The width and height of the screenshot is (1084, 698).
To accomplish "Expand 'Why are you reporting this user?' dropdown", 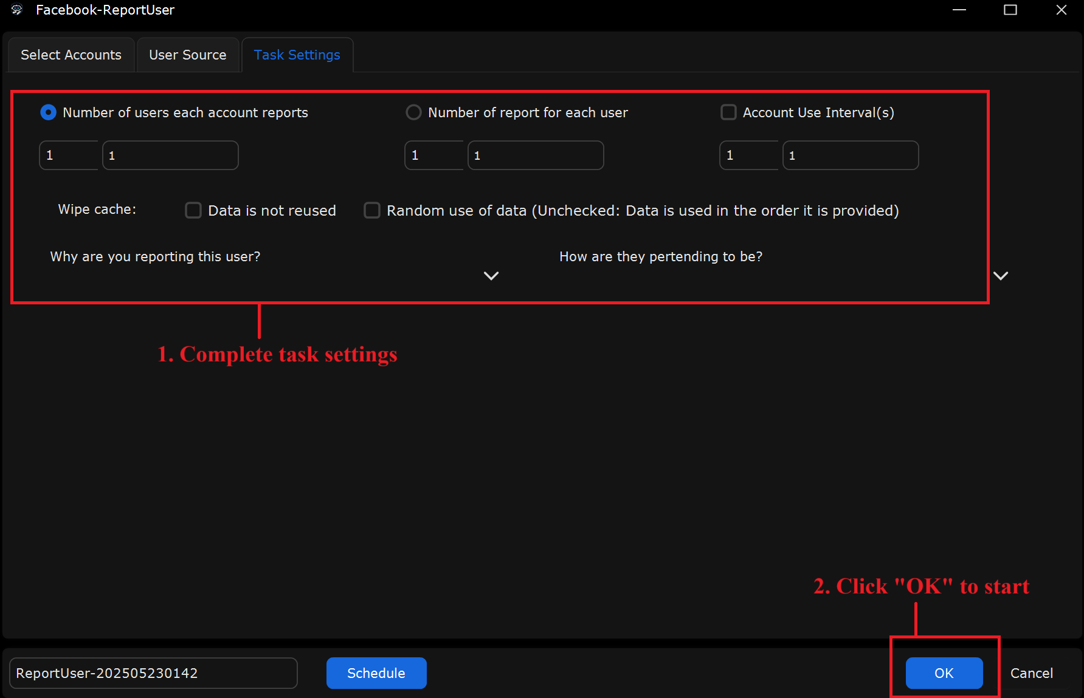I will (x=491, y=276).
